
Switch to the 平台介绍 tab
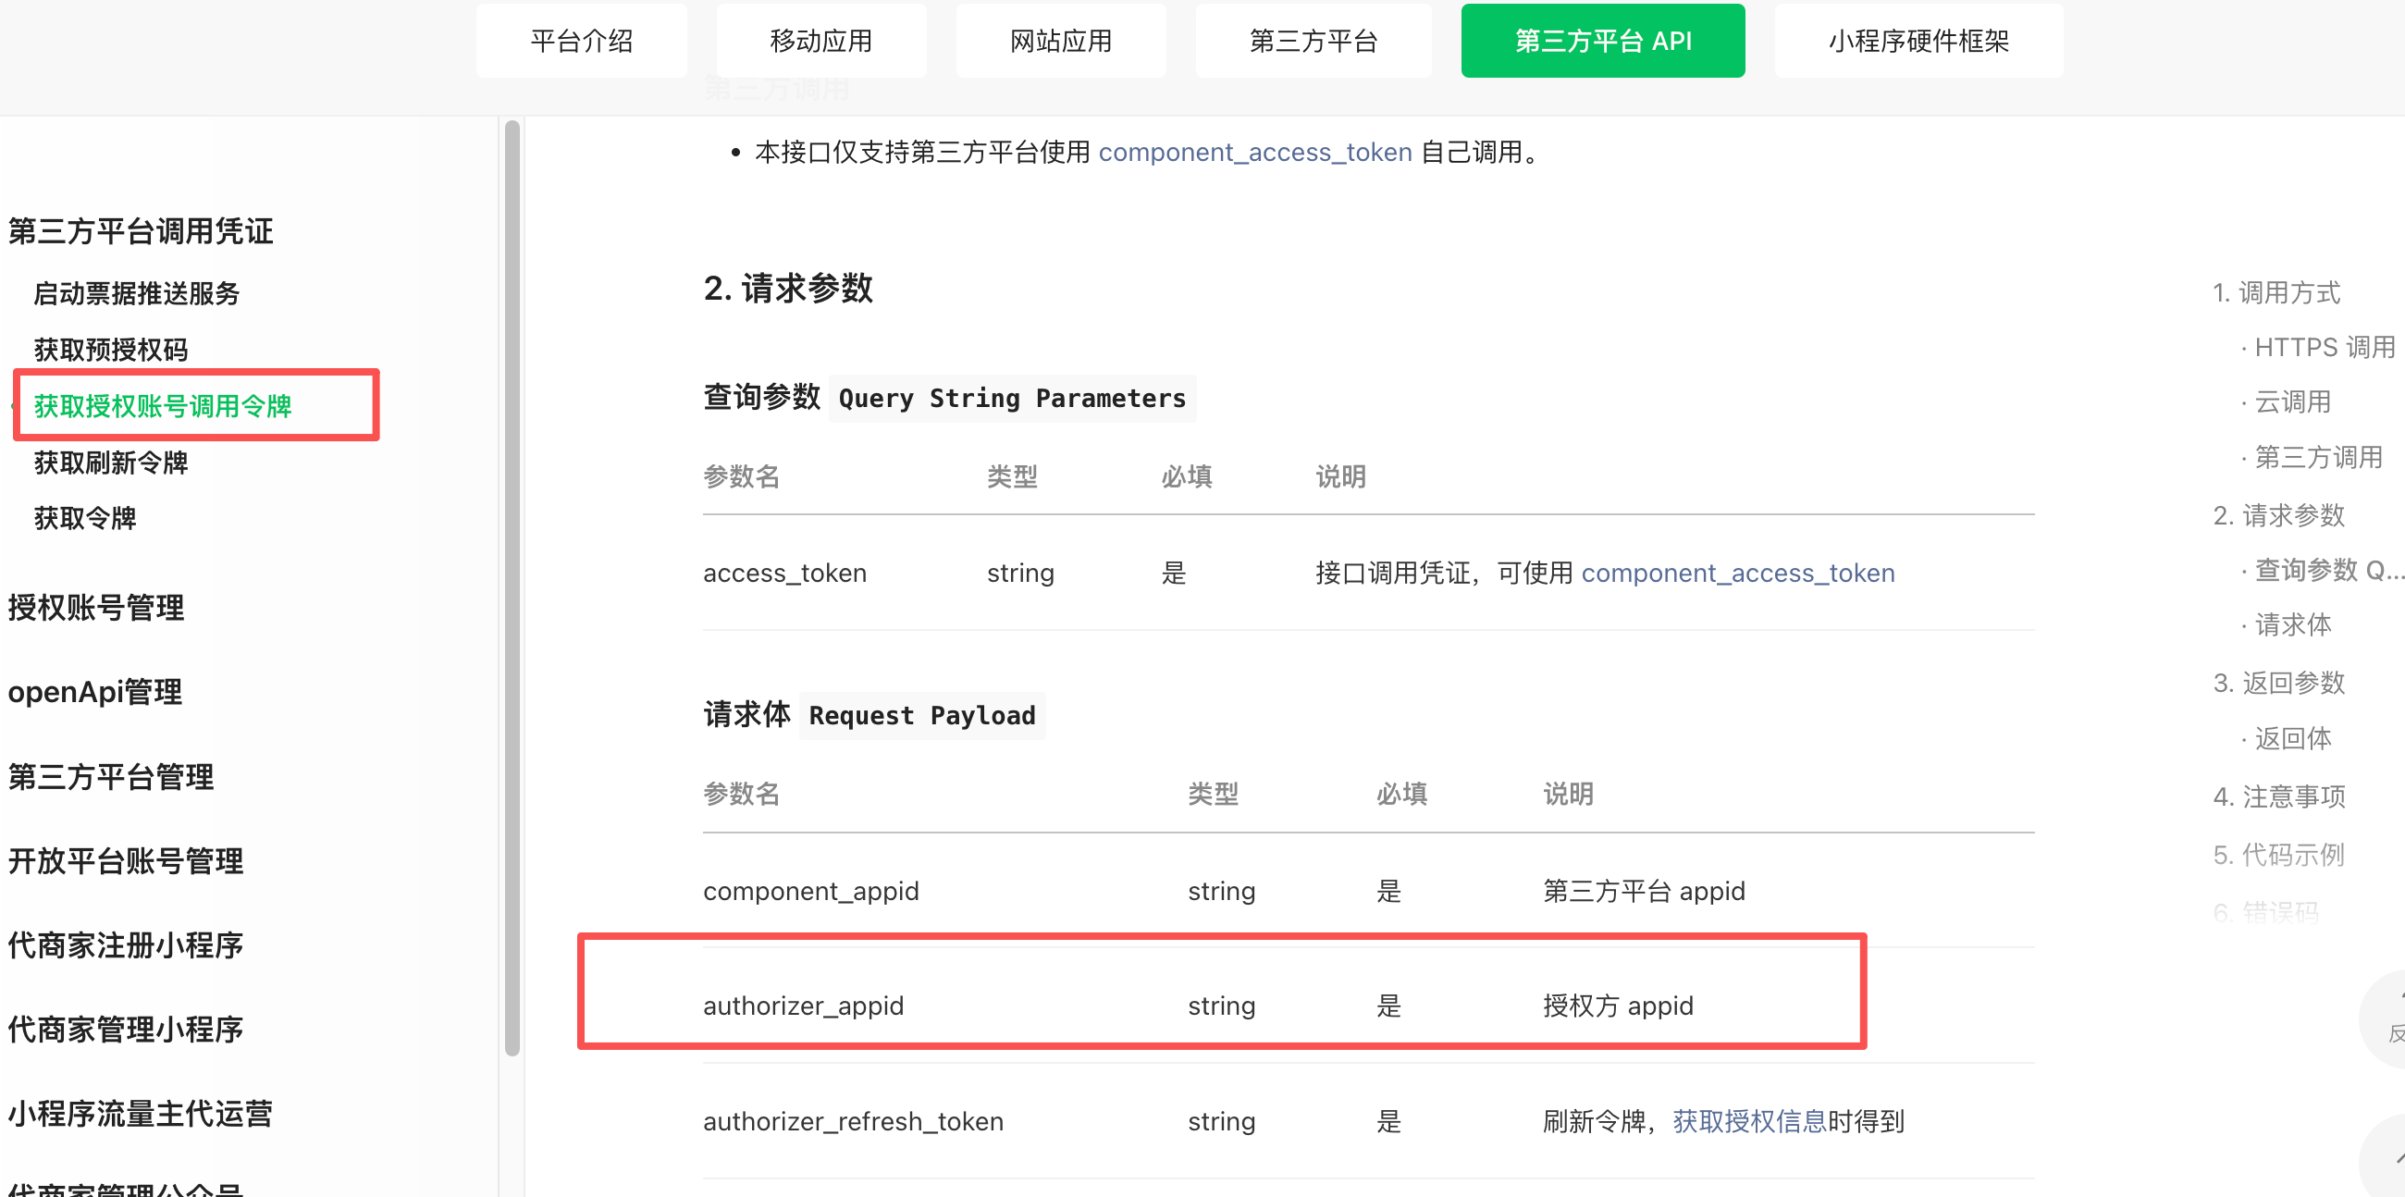tap(581, 41)
